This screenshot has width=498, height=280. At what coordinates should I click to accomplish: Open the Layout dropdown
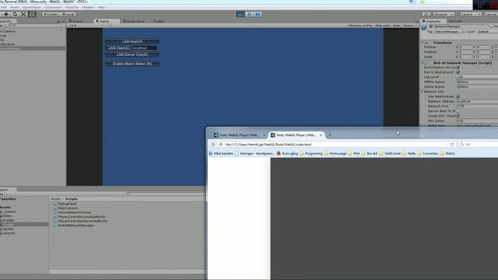tap(491, 15)
